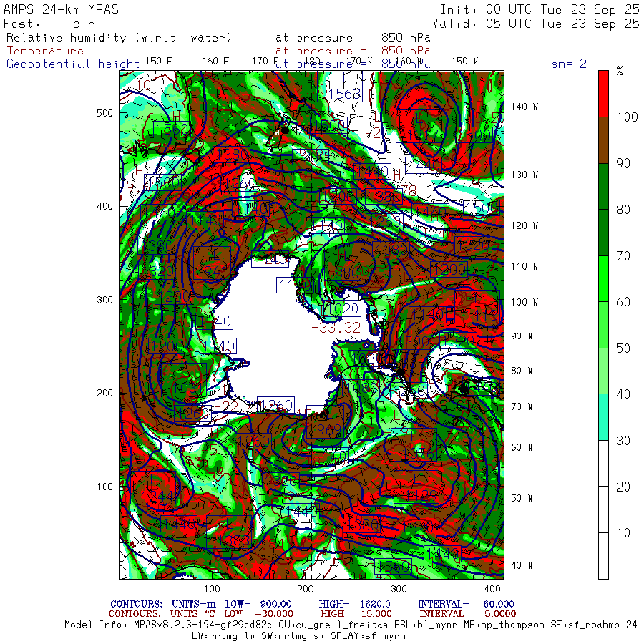Click the boxed "1020" contour label
644x644 pixels.
click(341, 309)
